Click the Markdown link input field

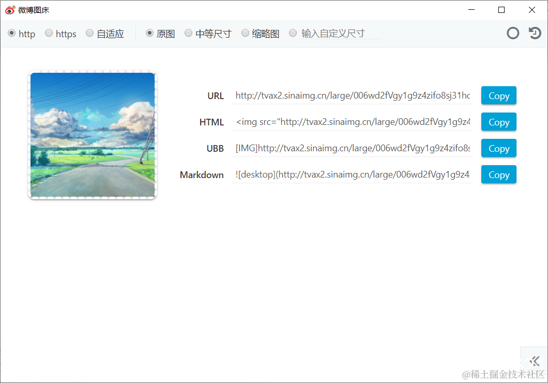pos(352,174)
